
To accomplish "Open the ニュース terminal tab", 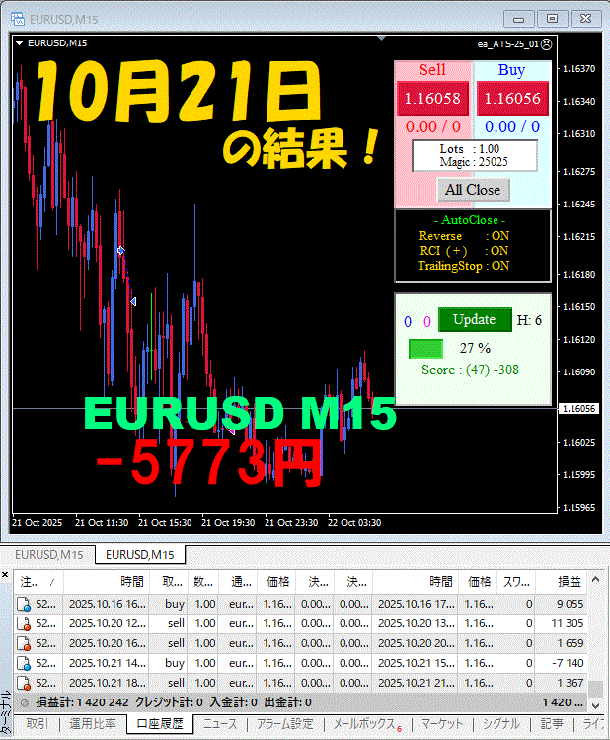I will 220,724.
